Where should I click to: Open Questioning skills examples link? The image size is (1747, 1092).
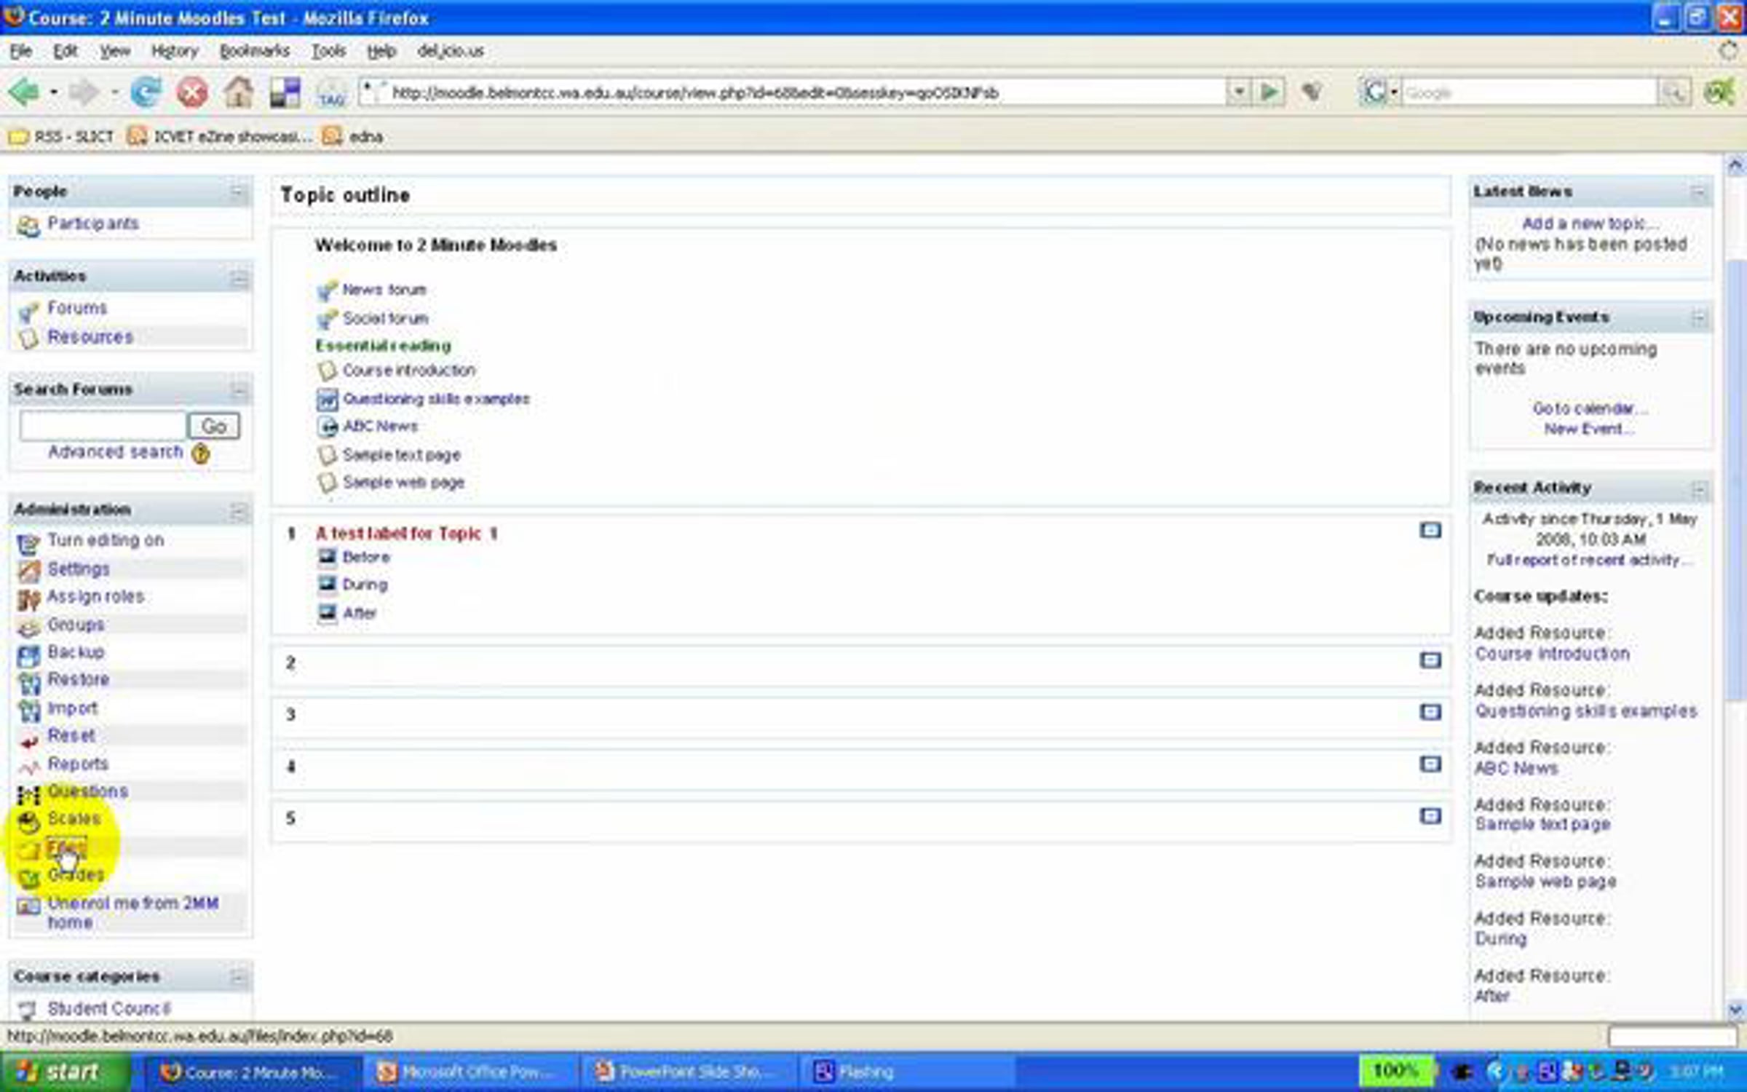[436, 399]
